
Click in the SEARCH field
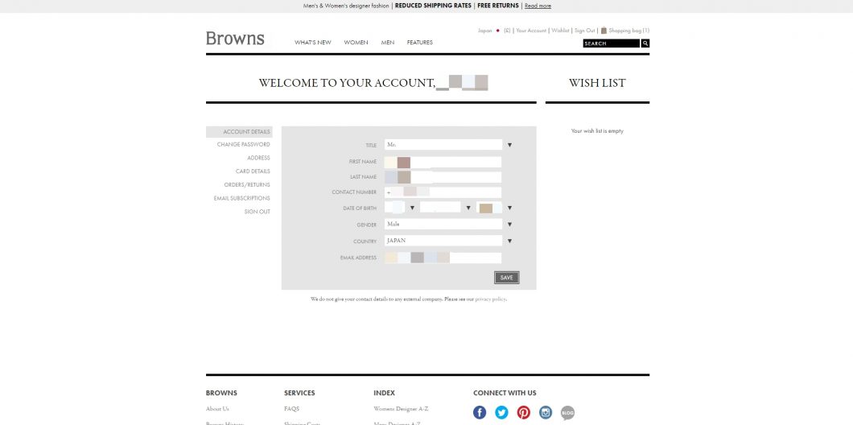point(612,43)
